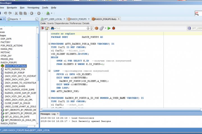This screenshot has width=202, height=134.
Task: Switch to the Dependencies tab
Action: (x=62, y=23)
